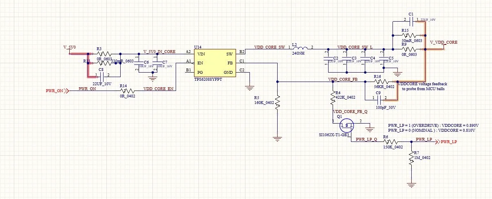Select the R15 resistor symbol
The width and height of the screenshot is (492, 199).
pyautogui.click(x=409, y=35)
